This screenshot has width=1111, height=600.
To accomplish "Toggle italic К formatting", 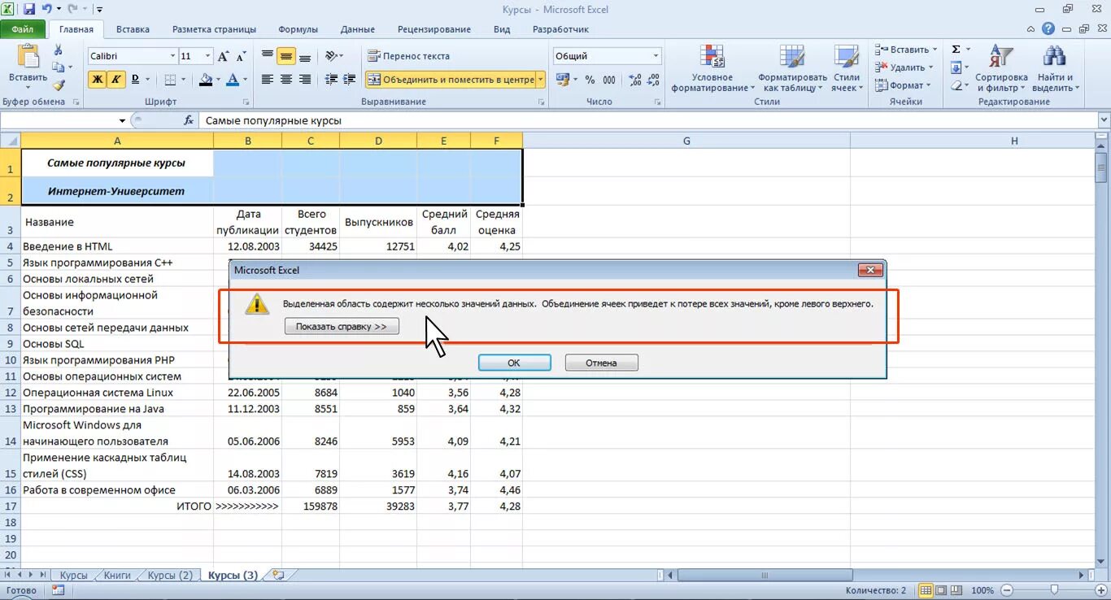I will coord(115,80).
